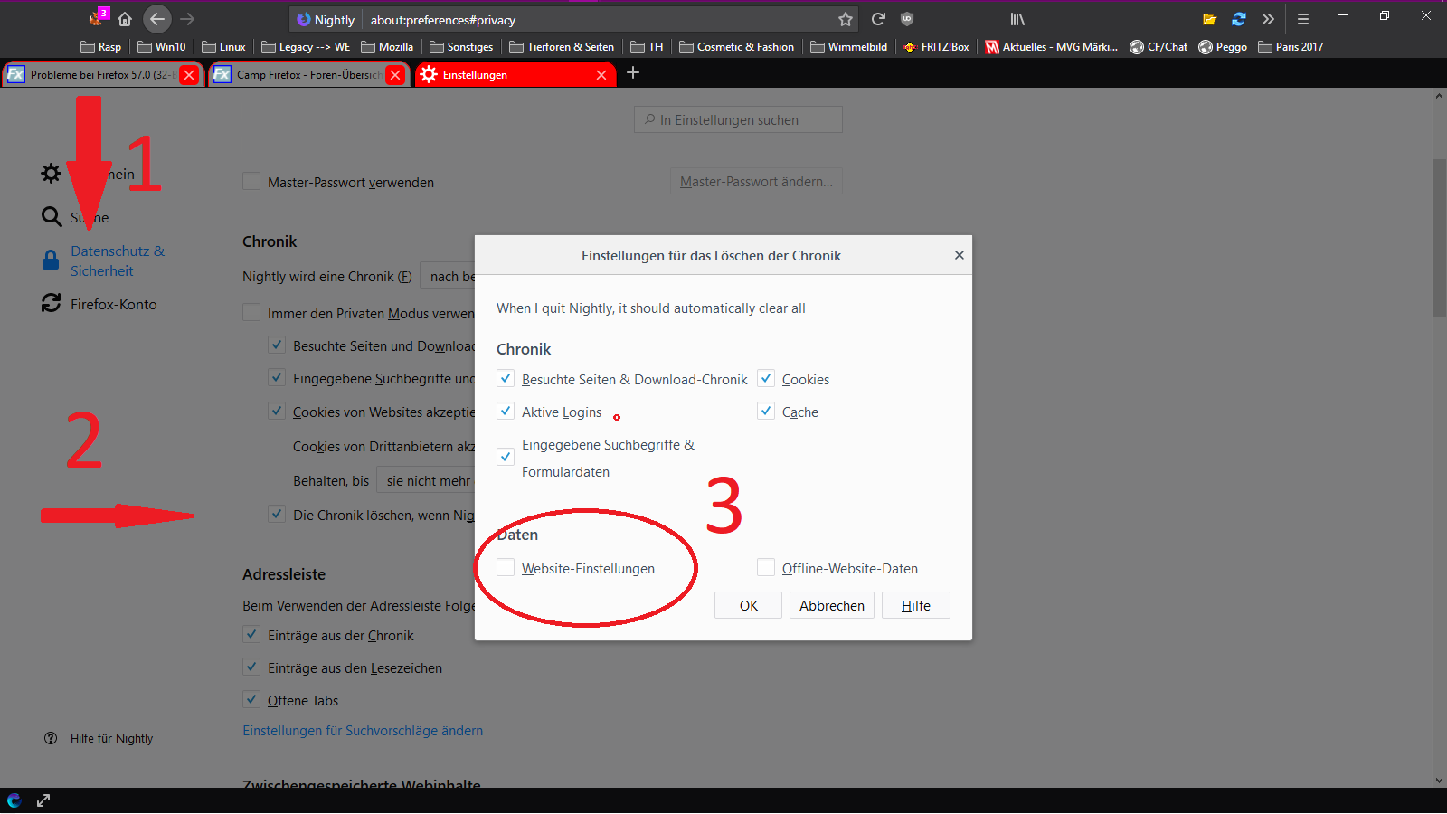Go back with the back arrow
This screenshot has width=1447, height=814.
coord(157,19)
